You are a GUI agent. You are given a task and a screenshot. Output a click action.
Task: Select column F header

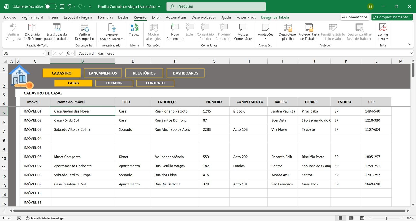tap(175, 61)
